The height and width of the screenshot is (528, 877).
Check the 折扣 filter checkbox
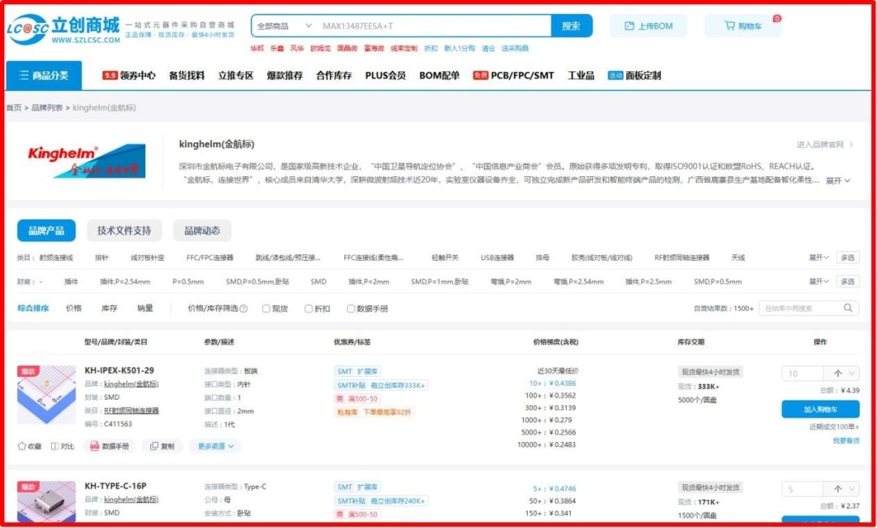click(309, 309)
